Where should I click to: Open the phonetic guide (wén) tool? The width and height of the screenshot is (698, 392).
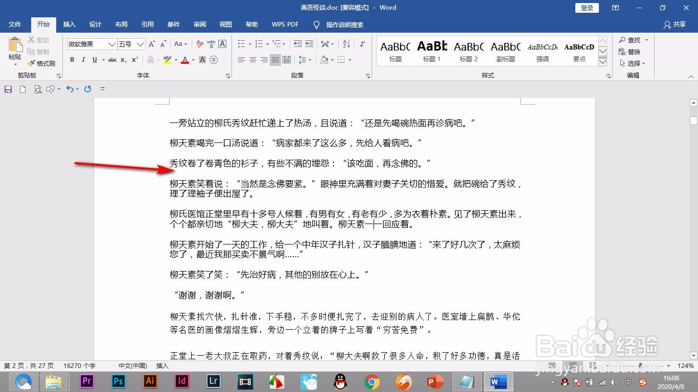(211, 44)
